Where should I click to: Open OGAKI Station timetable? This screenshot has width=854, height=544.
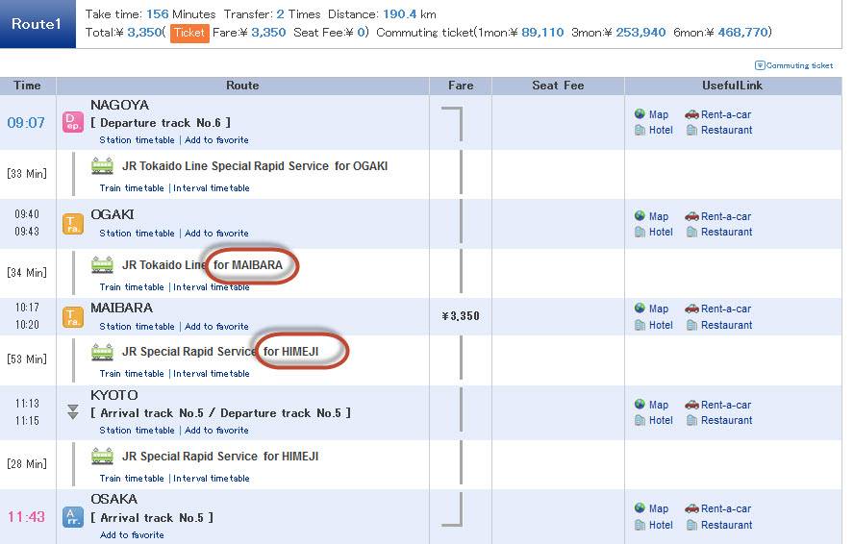[x=137, y=233]
